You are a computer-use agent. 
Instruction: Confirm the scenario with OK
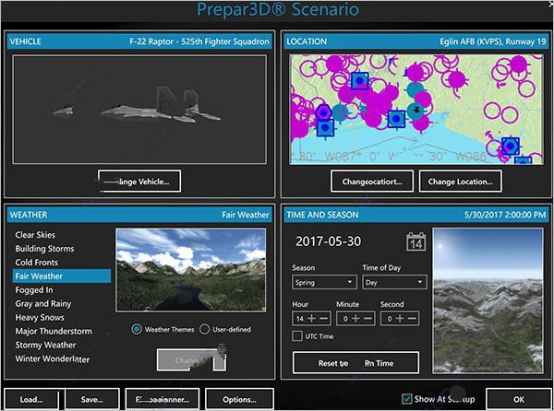click(x=518, y=399)
